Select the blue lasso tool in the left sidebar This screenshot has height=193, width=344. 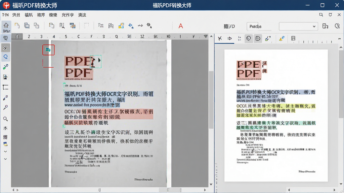tap(5, 57)
